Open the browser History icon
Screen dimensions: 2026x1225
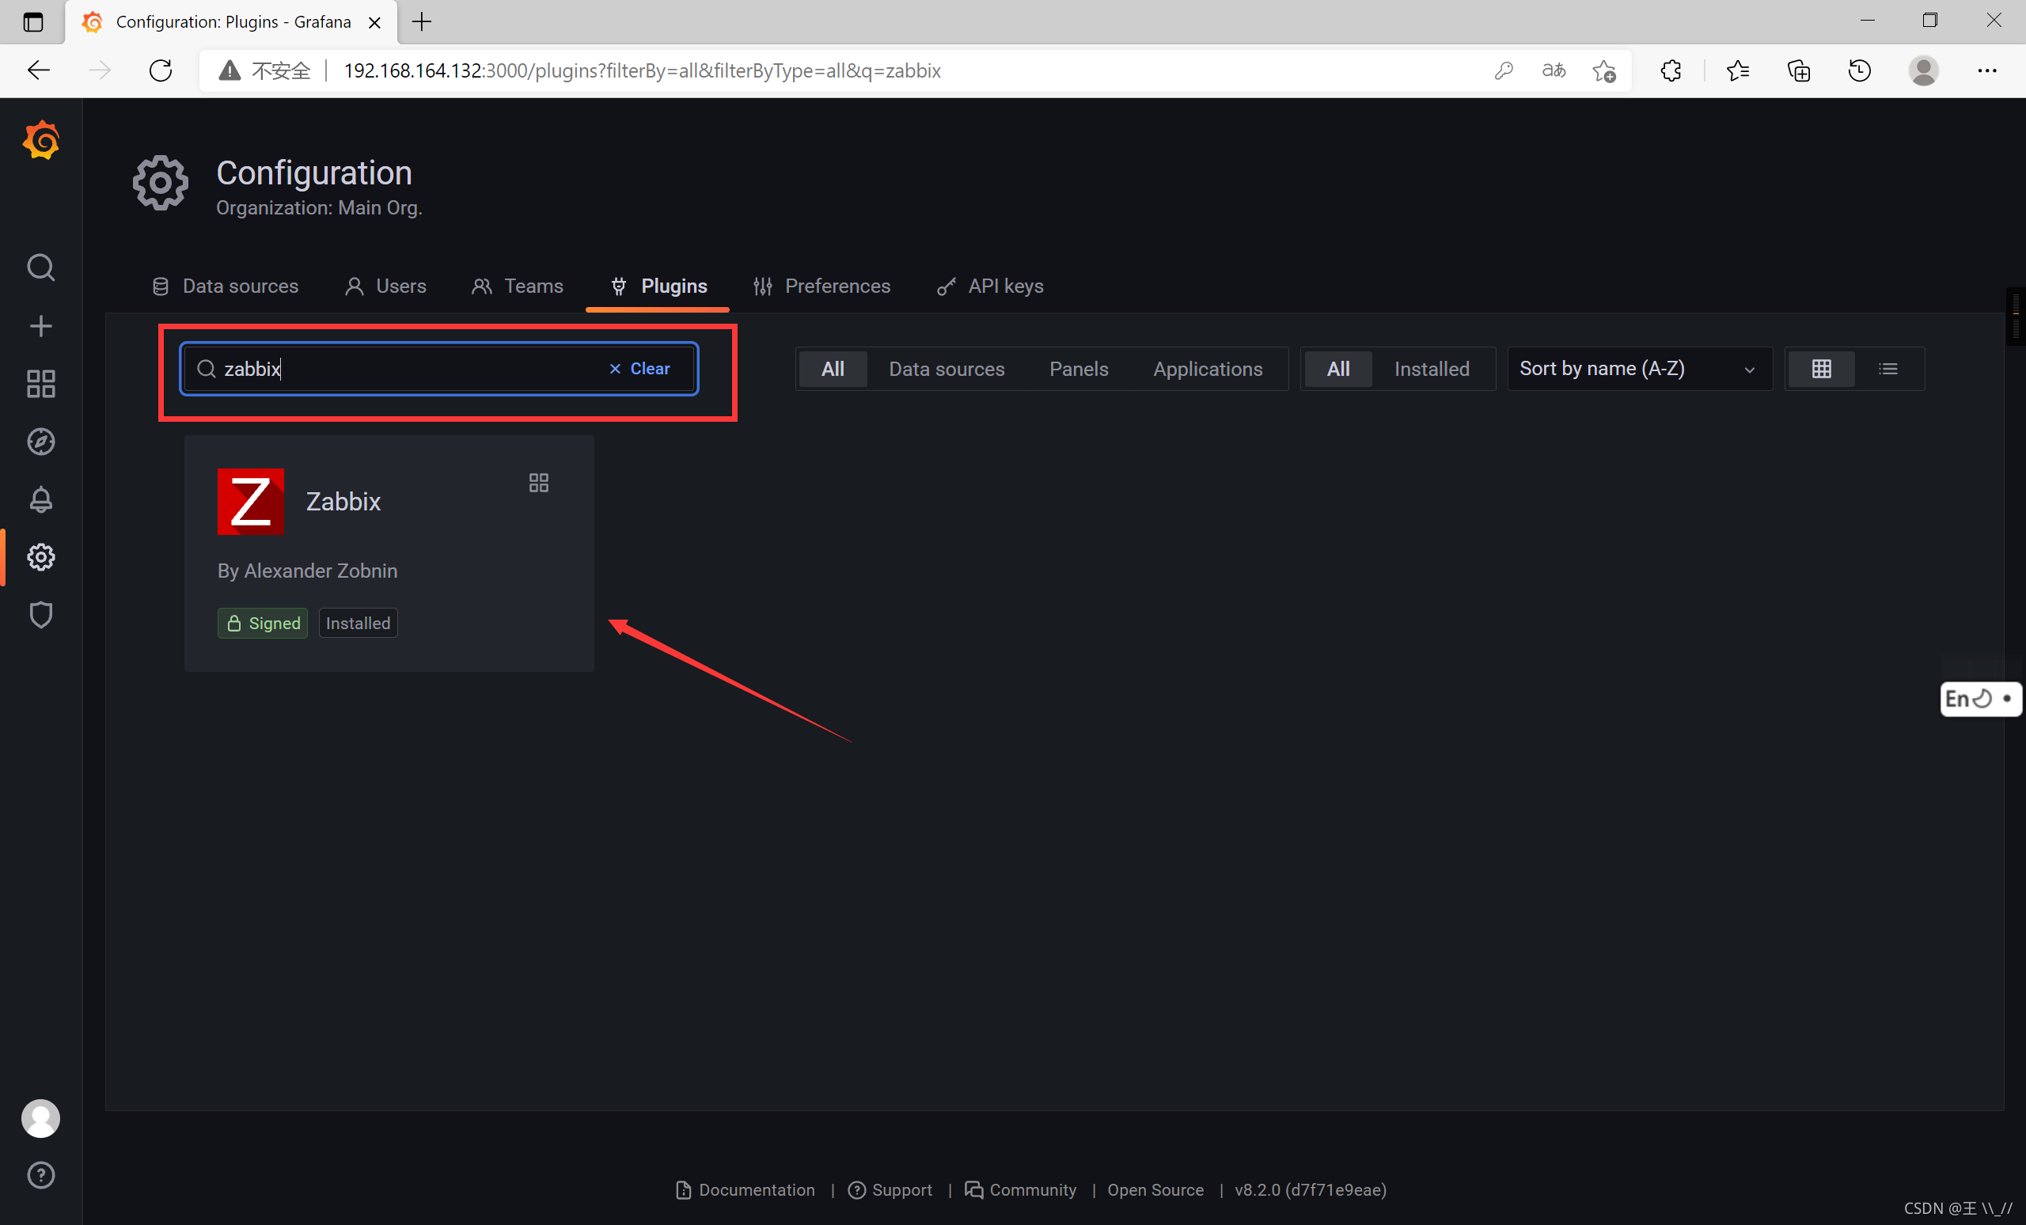pos(1859,70)
